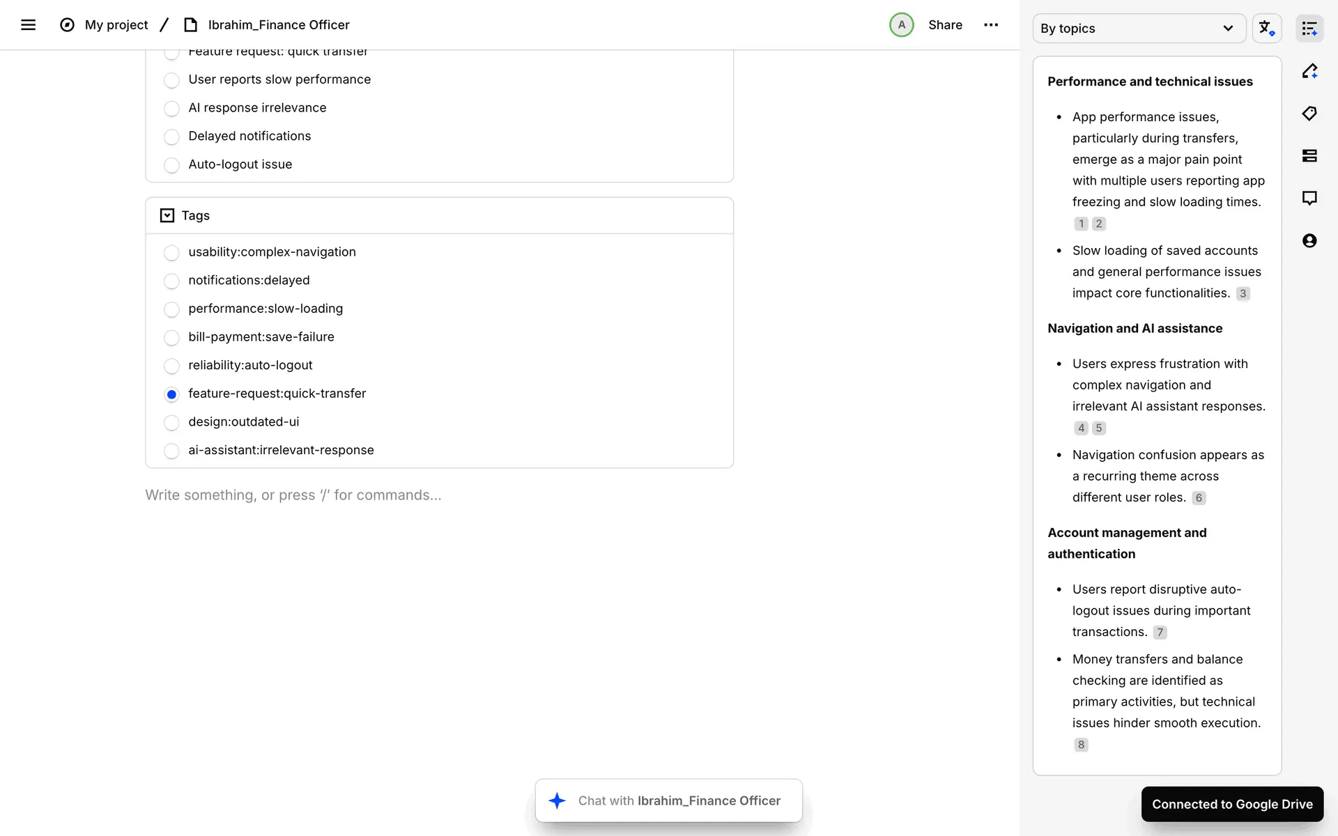Image resolution: width=1338 pixels, height=836 pixels.
Task: Open the hamburger menu
Action: 28,25
